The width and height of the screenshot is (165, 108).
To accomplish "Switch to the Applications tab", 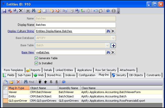I will tap(85, 70).
